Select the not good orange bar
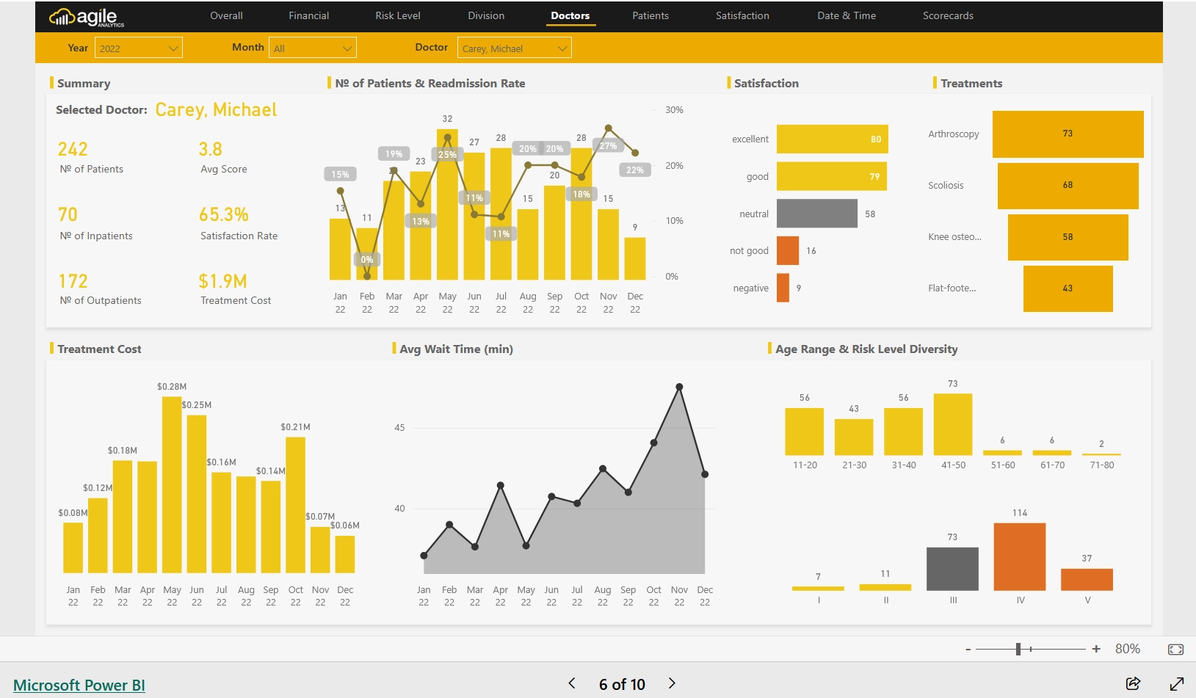The image size is (1196, 698). click(x=788, y=250)
